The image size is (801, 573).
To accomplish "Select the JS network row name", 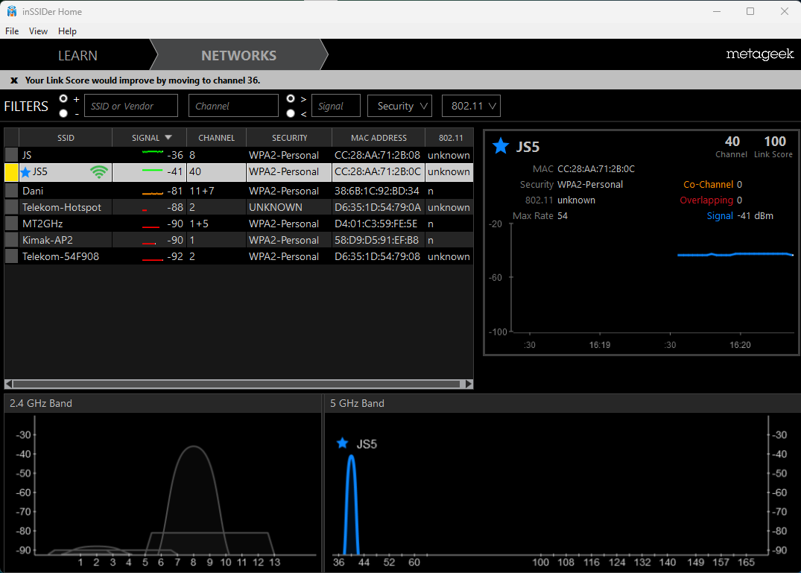I will (27, 155).
